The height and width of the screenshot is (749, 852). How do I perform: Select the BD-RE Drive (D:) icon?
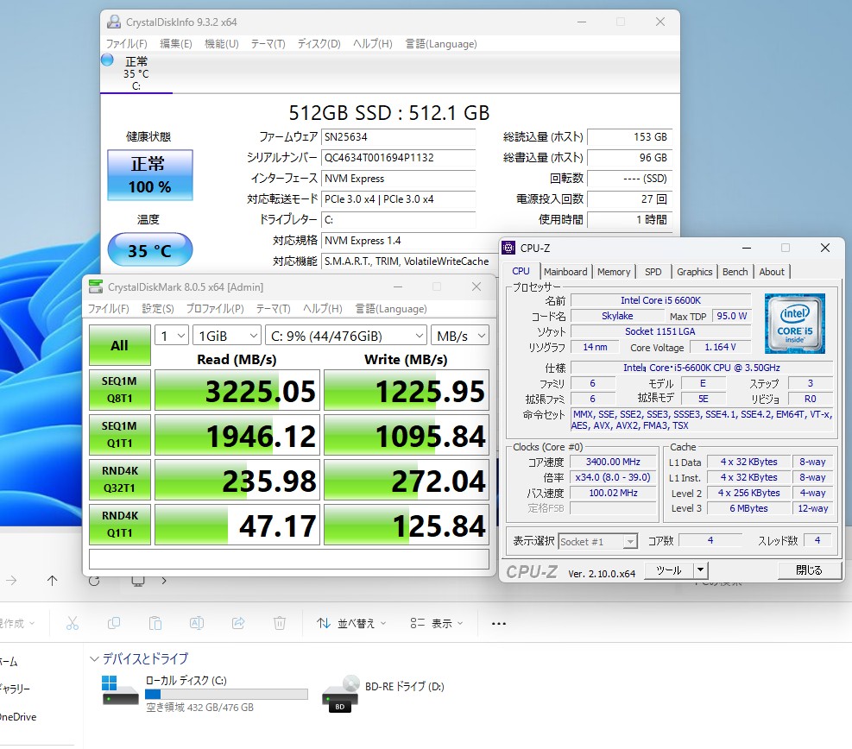[x=341, y=694]
